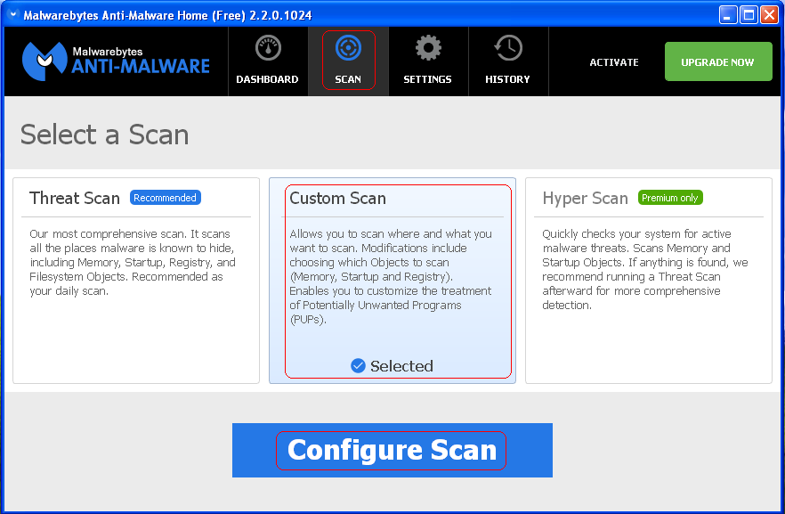Click the Select a Scan heading
The height and width of the screenshot is (514, 785).
[105, 135]
